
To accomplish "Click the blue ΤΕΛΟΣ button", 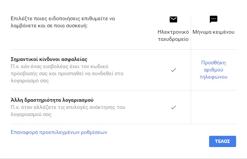I will (223, 141).
